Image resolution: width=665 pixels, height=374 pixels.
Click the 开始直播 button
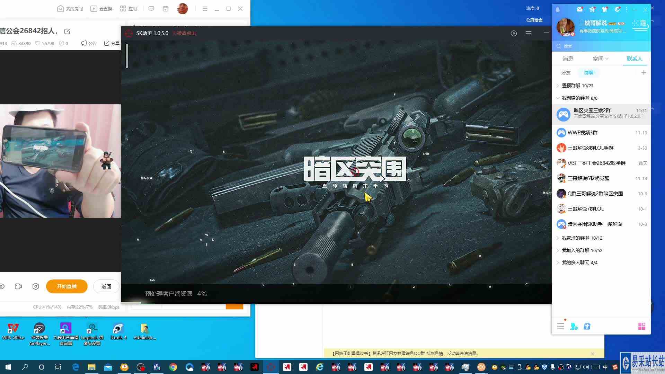tap(66, 286)
